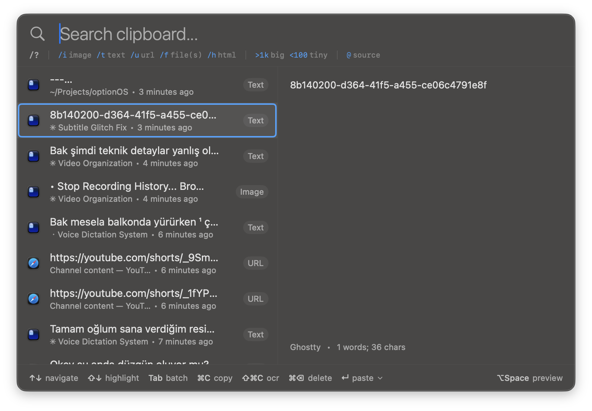This screenshot has height=411, width=592.
Task: Click the ⌘C copy action
Action: [215, 378]
